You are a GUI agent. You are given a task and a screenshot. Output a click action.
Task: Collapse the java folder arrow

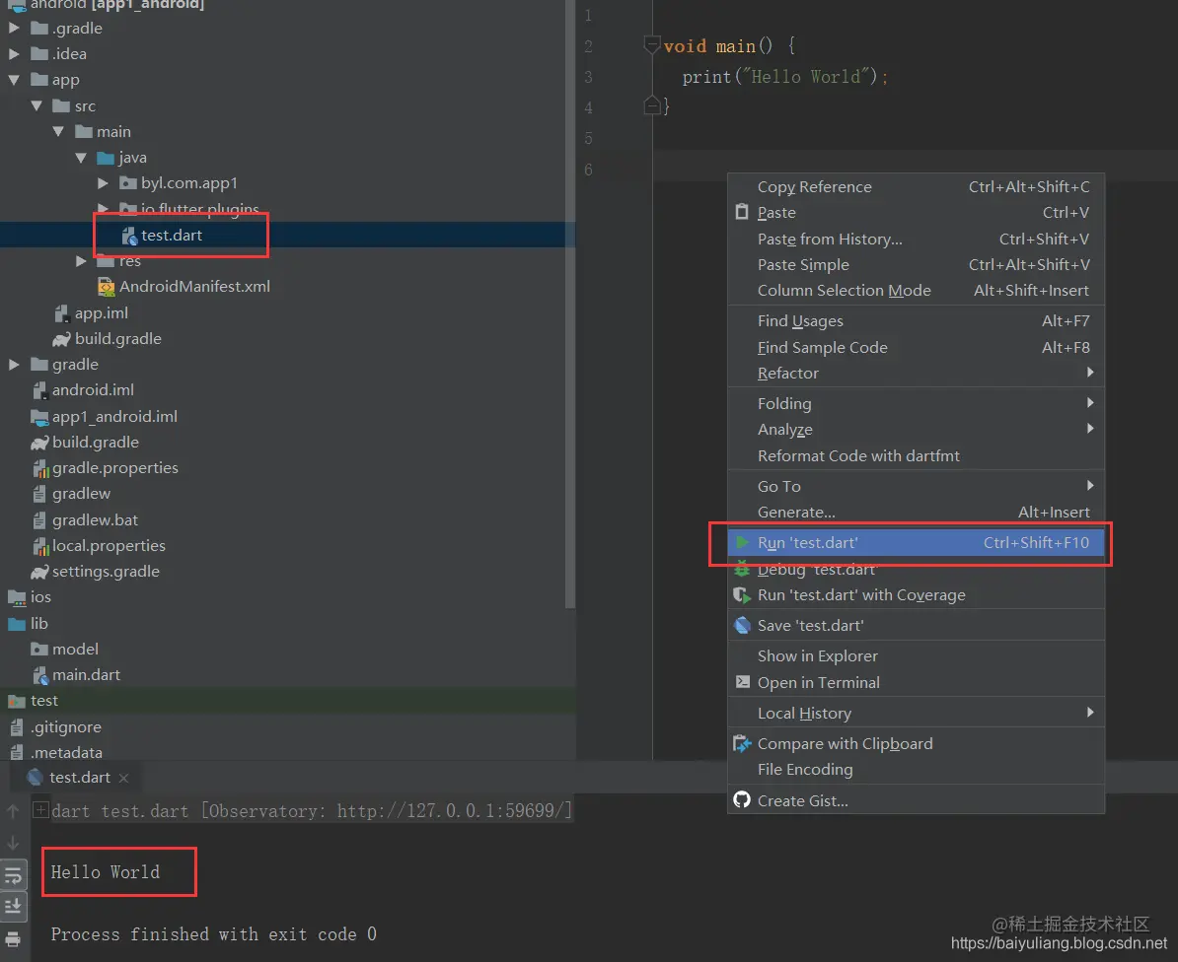[x=80, y=158]
